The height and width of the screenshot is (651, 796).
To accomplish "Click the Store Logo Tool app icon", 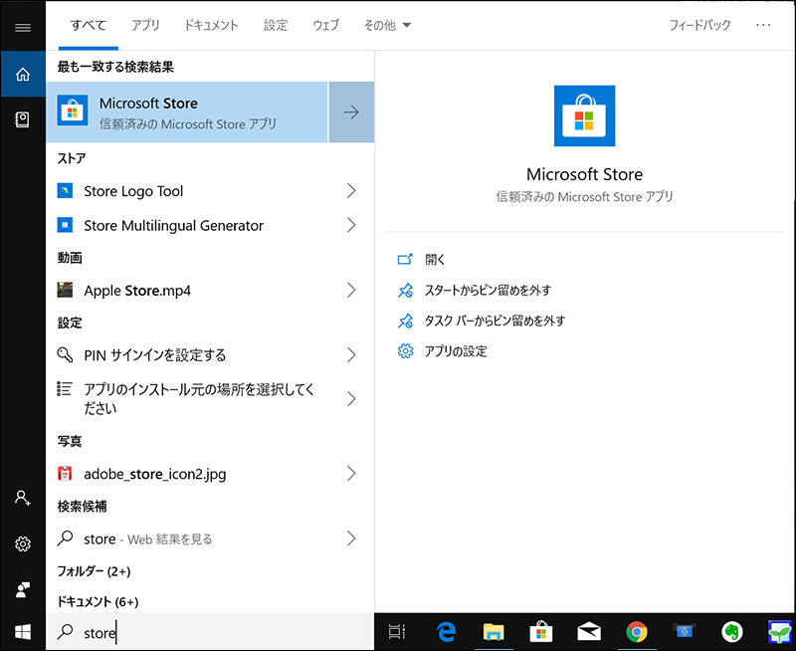I will [65, 191].
